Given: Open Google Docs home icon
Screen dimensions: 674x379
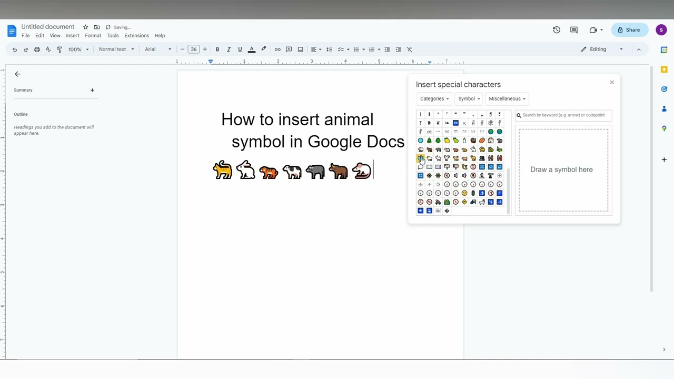Looking at the screenshot, I should [12, 31].
